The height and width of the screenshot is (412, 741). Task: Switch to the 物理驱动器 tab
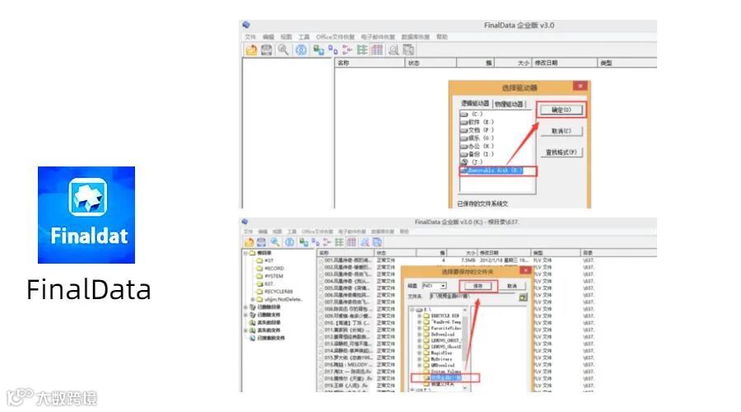pos(509,104)
